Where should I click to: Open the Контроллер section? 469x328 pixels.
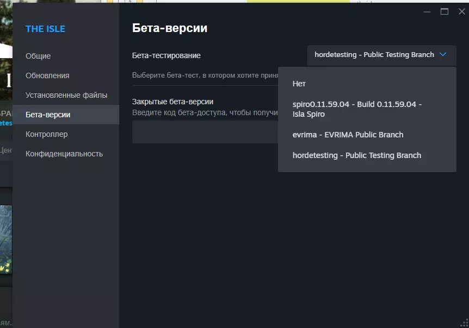pyautogui.click(x=66, y=134)
